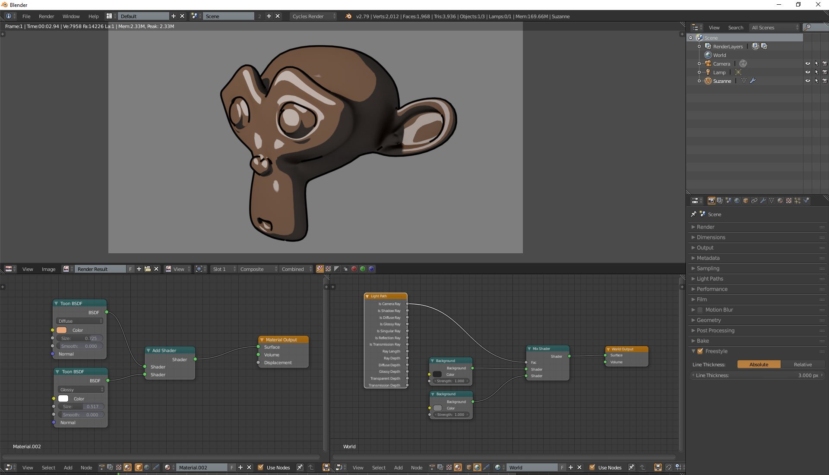Open the All Scenes outliner display dropdown
The width and height of the screenshot is (829, 475).
click(x=775, y=27)
